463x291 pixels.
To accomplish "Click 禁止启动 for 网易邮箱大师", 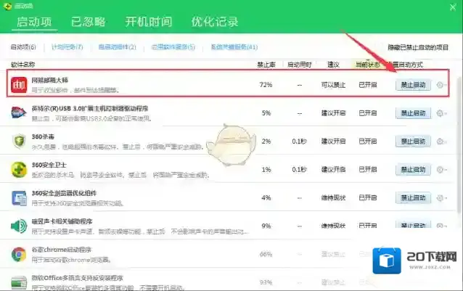I will 413,85.
